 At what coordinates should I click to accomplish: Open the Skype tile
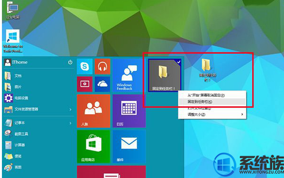click(84, 66)
